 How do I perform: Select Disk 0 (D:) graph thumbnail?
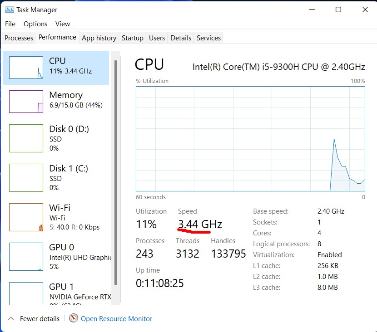26,138
